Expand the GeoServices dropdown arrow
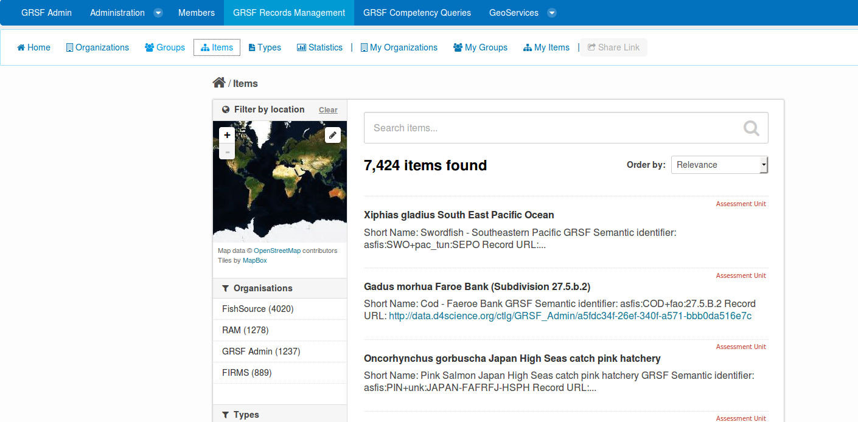 click(x=551, y=13)
